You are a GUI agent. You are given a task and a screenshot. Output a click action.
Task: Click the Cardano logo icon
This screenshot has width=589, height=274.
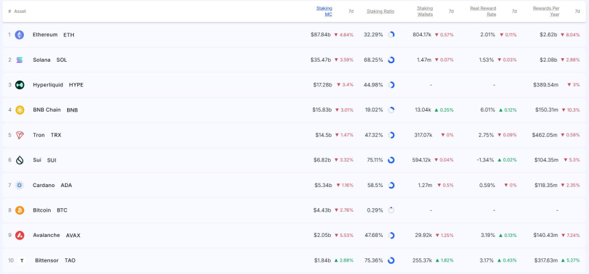coord(19,185)
